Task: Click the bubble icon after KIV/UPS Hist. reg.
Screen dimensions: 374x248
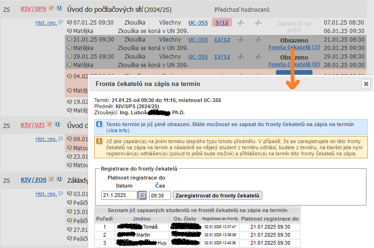Action: click(x=61, y=22)
